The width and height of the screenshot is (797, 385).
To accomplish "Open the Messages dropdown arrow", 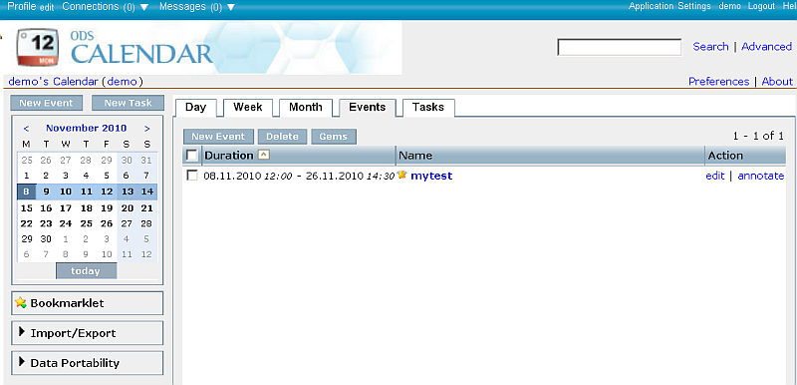I will pos(231,8).
